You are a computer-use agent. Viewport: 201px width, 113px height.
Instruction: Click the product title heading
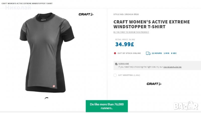tap(152, 24)
